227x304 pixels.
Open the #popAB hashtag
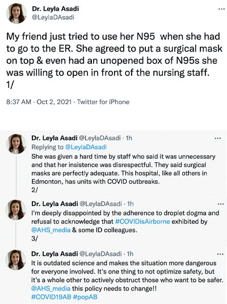click(85, 297)
